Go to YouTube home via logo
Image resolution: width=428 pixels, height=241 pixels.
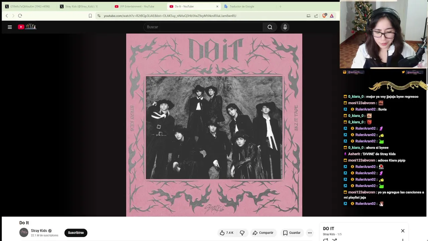pos(27,27)
